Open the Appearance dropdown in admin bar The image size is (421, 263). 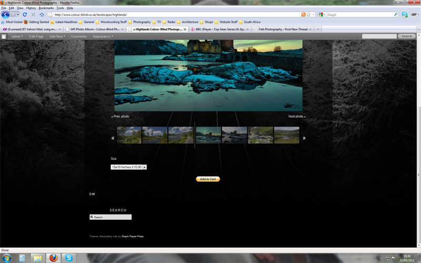click(x=103, y=36)
